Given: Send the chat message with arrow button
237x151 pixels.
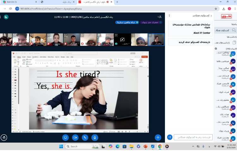Looking at the screenshot, I should coord(170,137).
